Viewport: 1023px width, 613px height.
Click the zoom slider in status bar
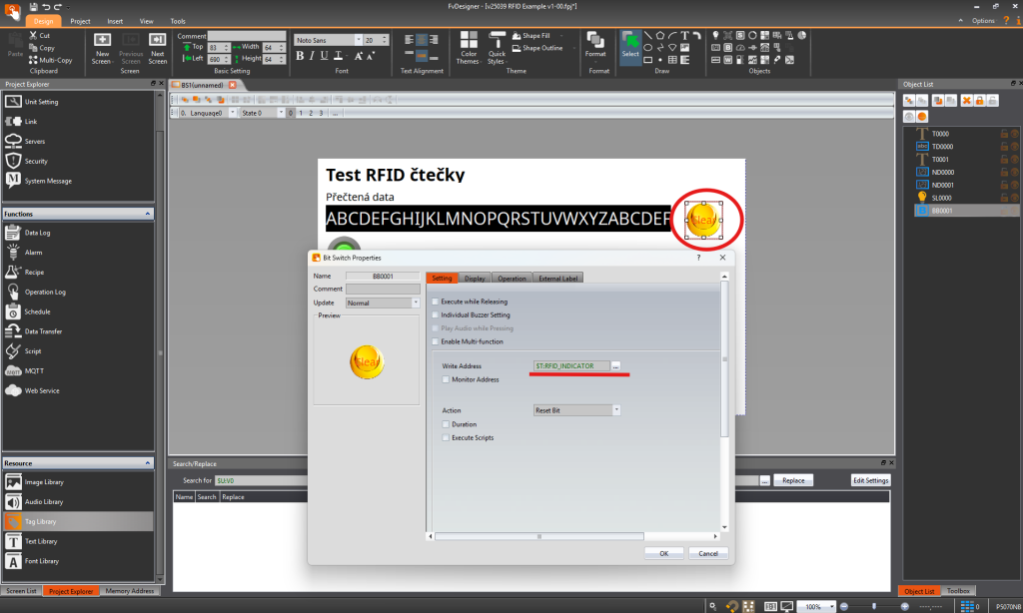tap(875, 606)
